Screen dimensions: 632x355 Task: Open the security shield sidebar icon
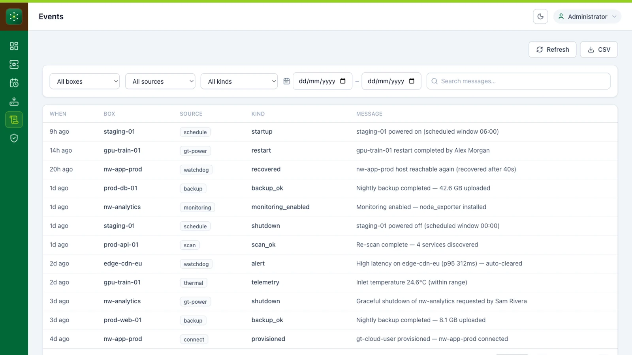pyautogui.click(x=14, y=138)
